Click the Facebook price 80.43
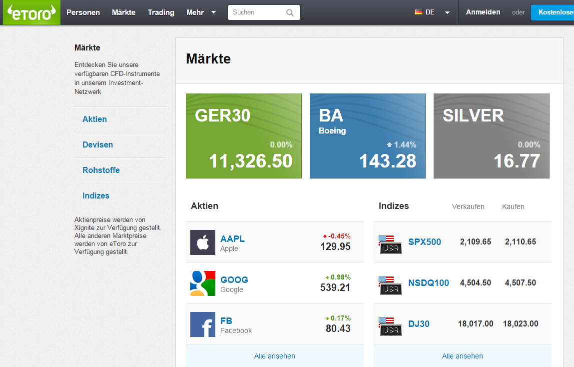Screen dimensions: 574x367 click(338, 328)
